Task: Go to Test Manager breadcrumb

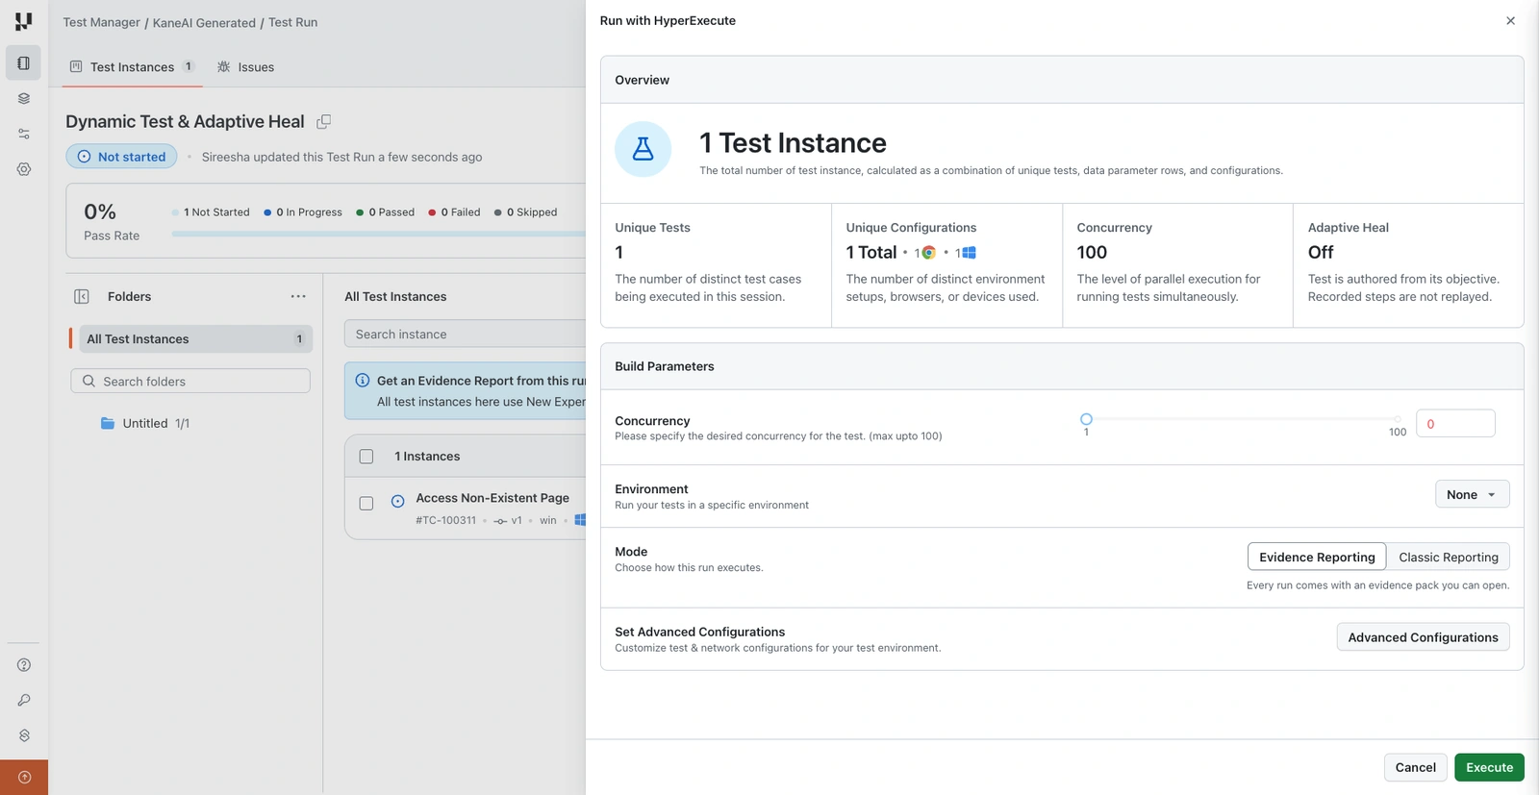Action: [102, 22]
